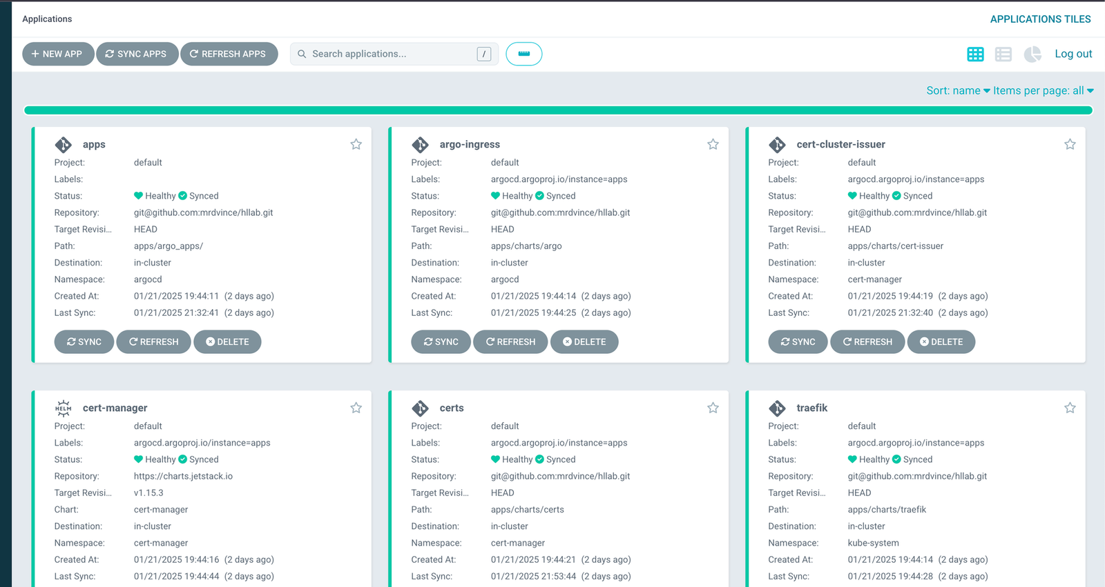Log out of Argo CD
1105x587 pixels.
pos(1073,54)
